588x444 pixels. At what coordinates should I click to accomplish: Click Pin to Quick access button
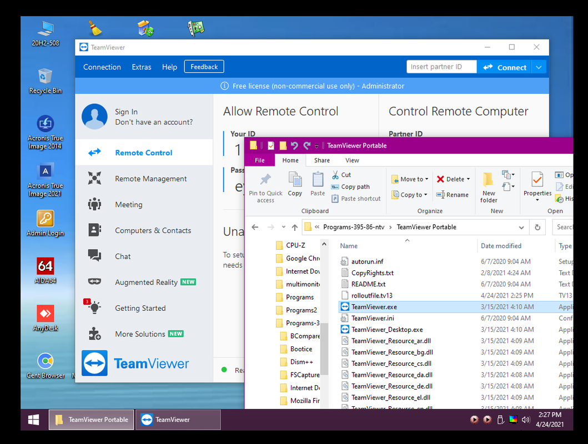tap(265, 188)
